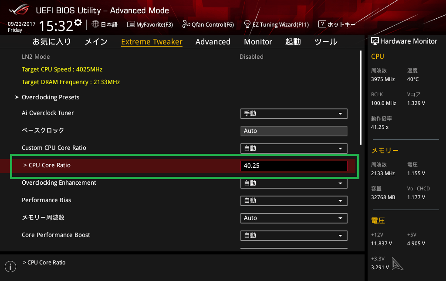Click the 11.837 V reading

pyautogui.click(x=381, y=244)
